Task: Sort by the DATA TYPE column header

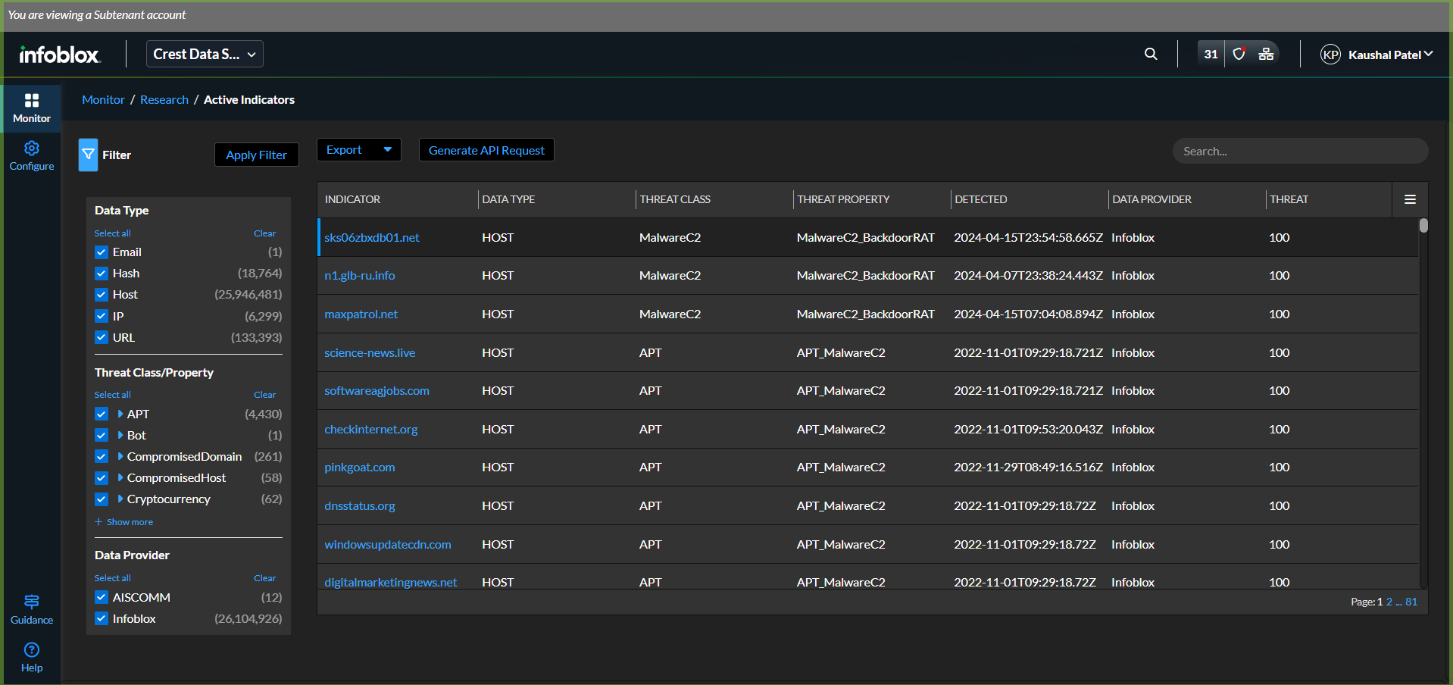Action: [x=508, y=199]
